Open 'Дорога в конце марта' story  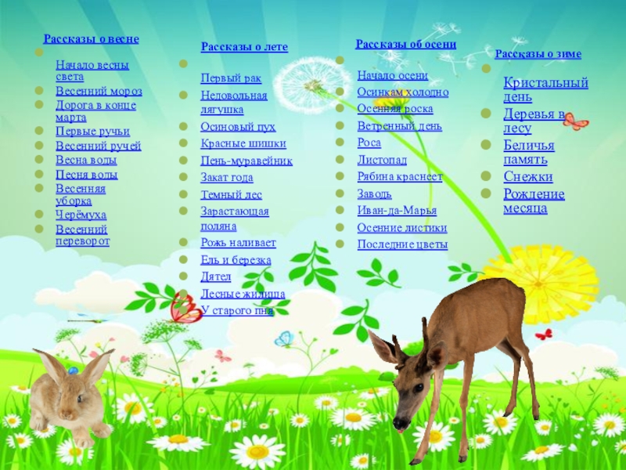(x=95, y=111)
